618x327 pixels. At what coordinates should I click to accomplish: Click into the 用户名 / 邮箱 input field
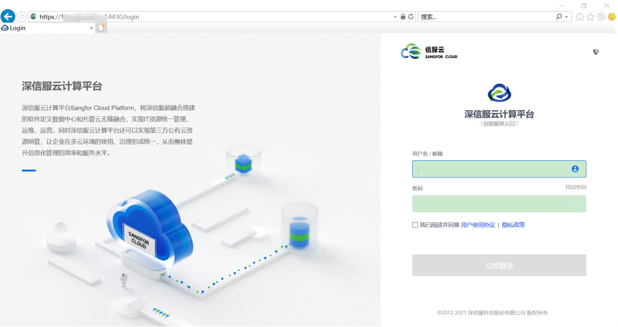coord(499,169)
